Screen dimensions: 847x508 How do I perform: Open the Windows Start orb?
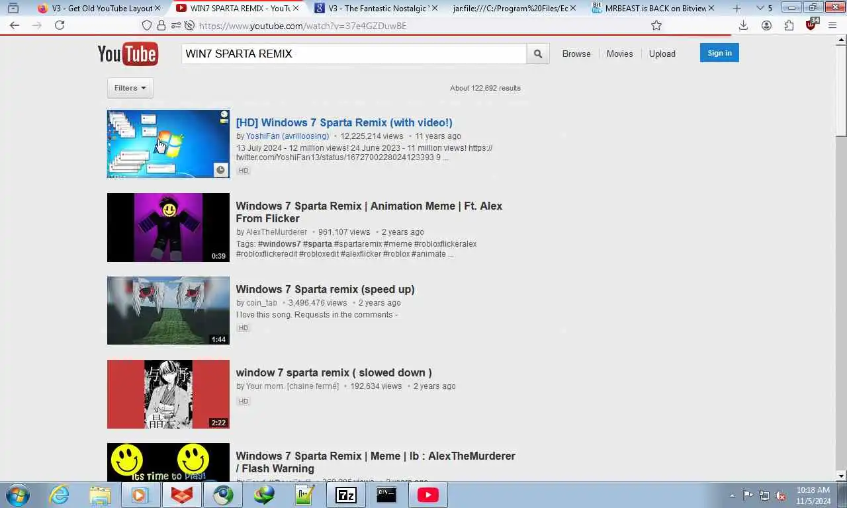[x=18, y=495]
